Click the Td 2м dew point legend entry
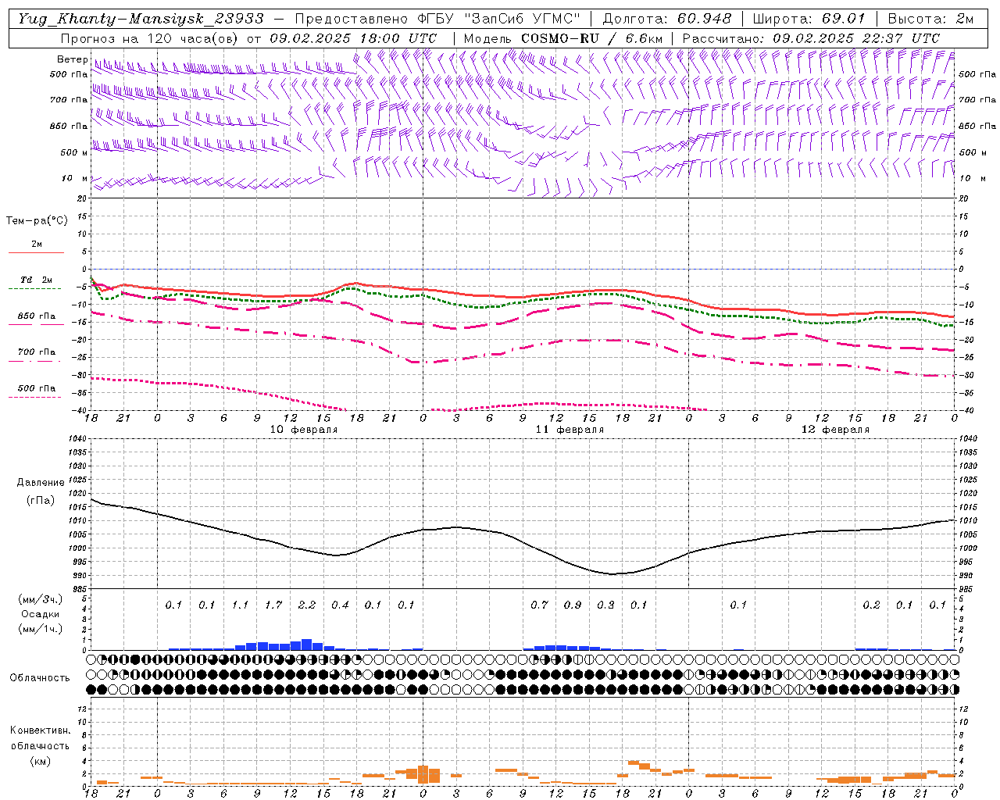 (x=36, y=280)
